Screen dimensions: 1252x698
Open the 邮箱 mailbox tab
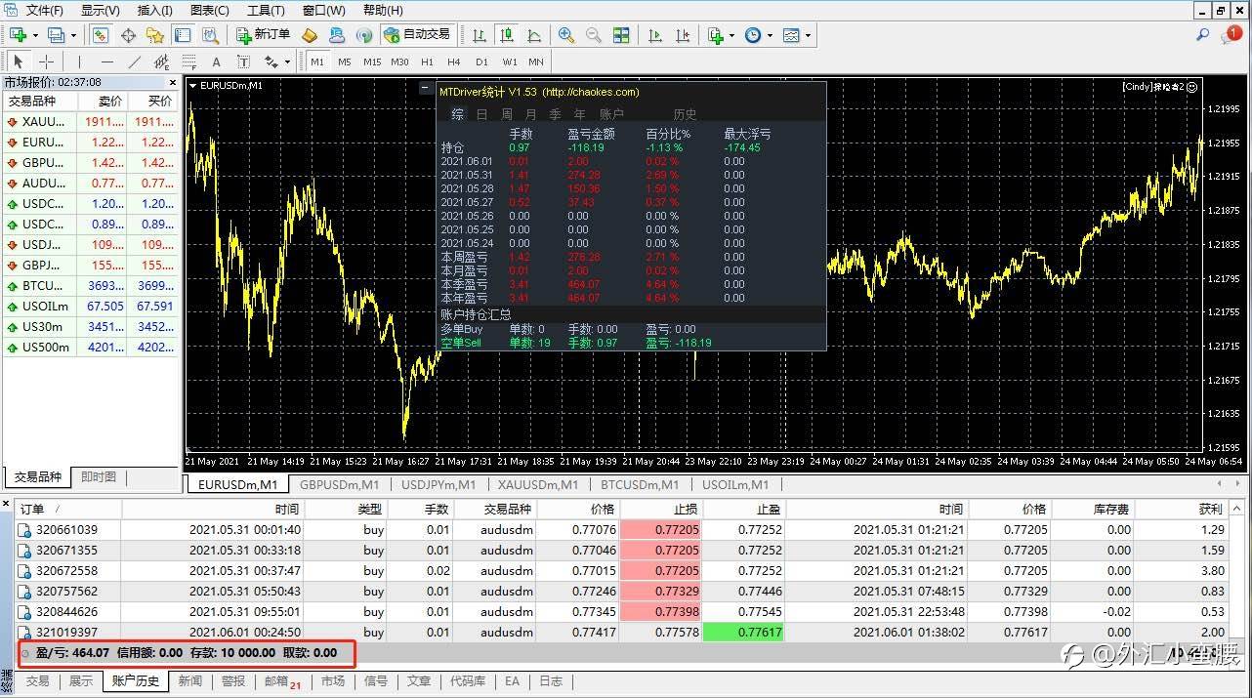[x=282, y=681]
